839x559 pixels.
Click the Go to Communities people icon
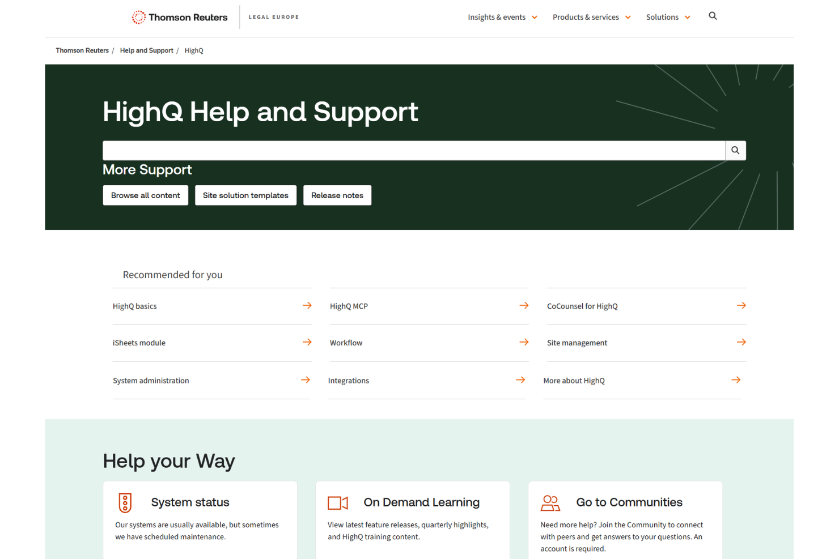(x=550, y=503)
